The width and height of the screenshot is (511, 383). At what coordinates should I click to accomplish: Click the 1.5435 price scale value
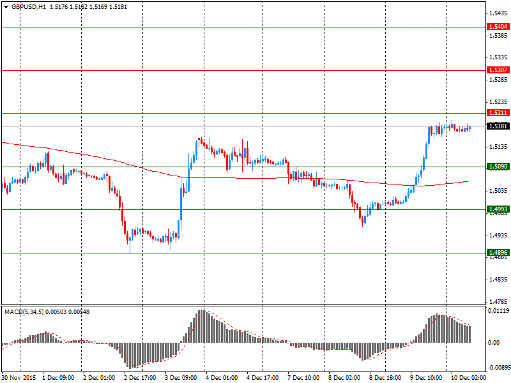(498, 13)
